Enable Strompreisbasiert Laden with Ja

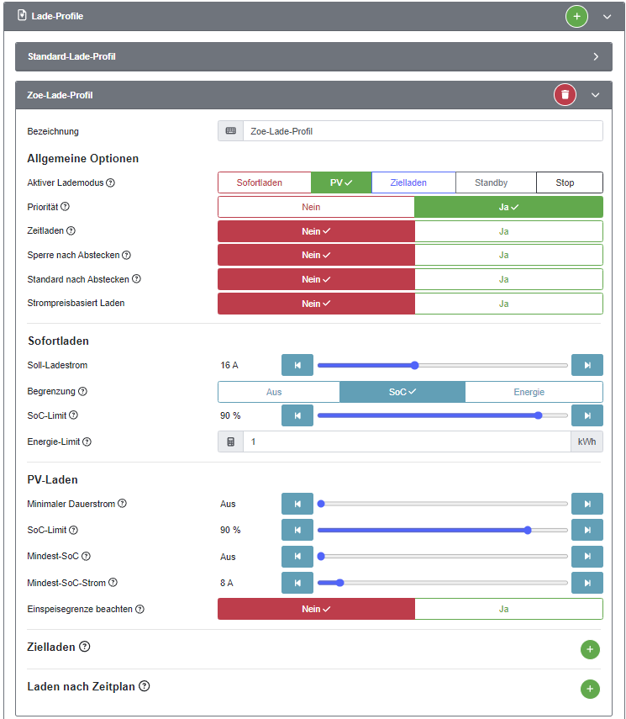pyautogui.click(x=508, y=304)
